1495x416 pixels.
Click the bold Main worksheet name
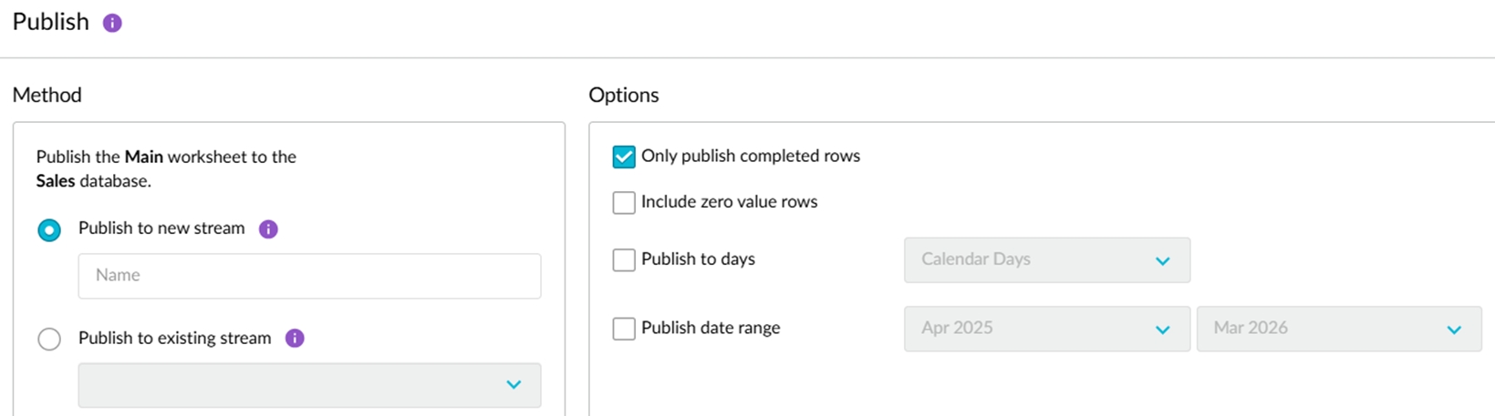coord(144,157)
